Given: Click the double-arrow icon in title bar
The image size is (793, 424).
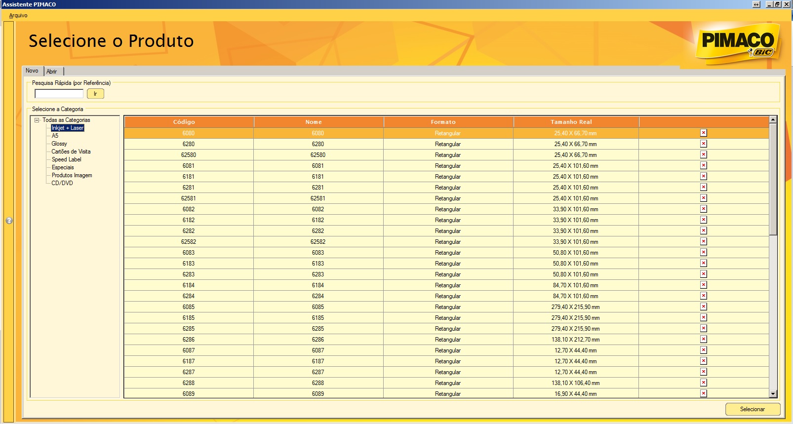Looking at the screenshot, I should pyautogui.click(x=756, y=4).
